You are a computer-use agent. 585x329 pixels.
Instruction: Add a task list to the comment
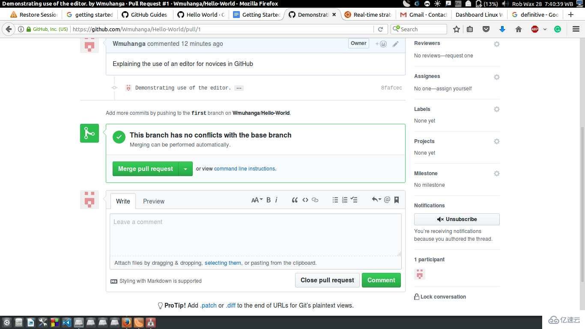(354, 200)
